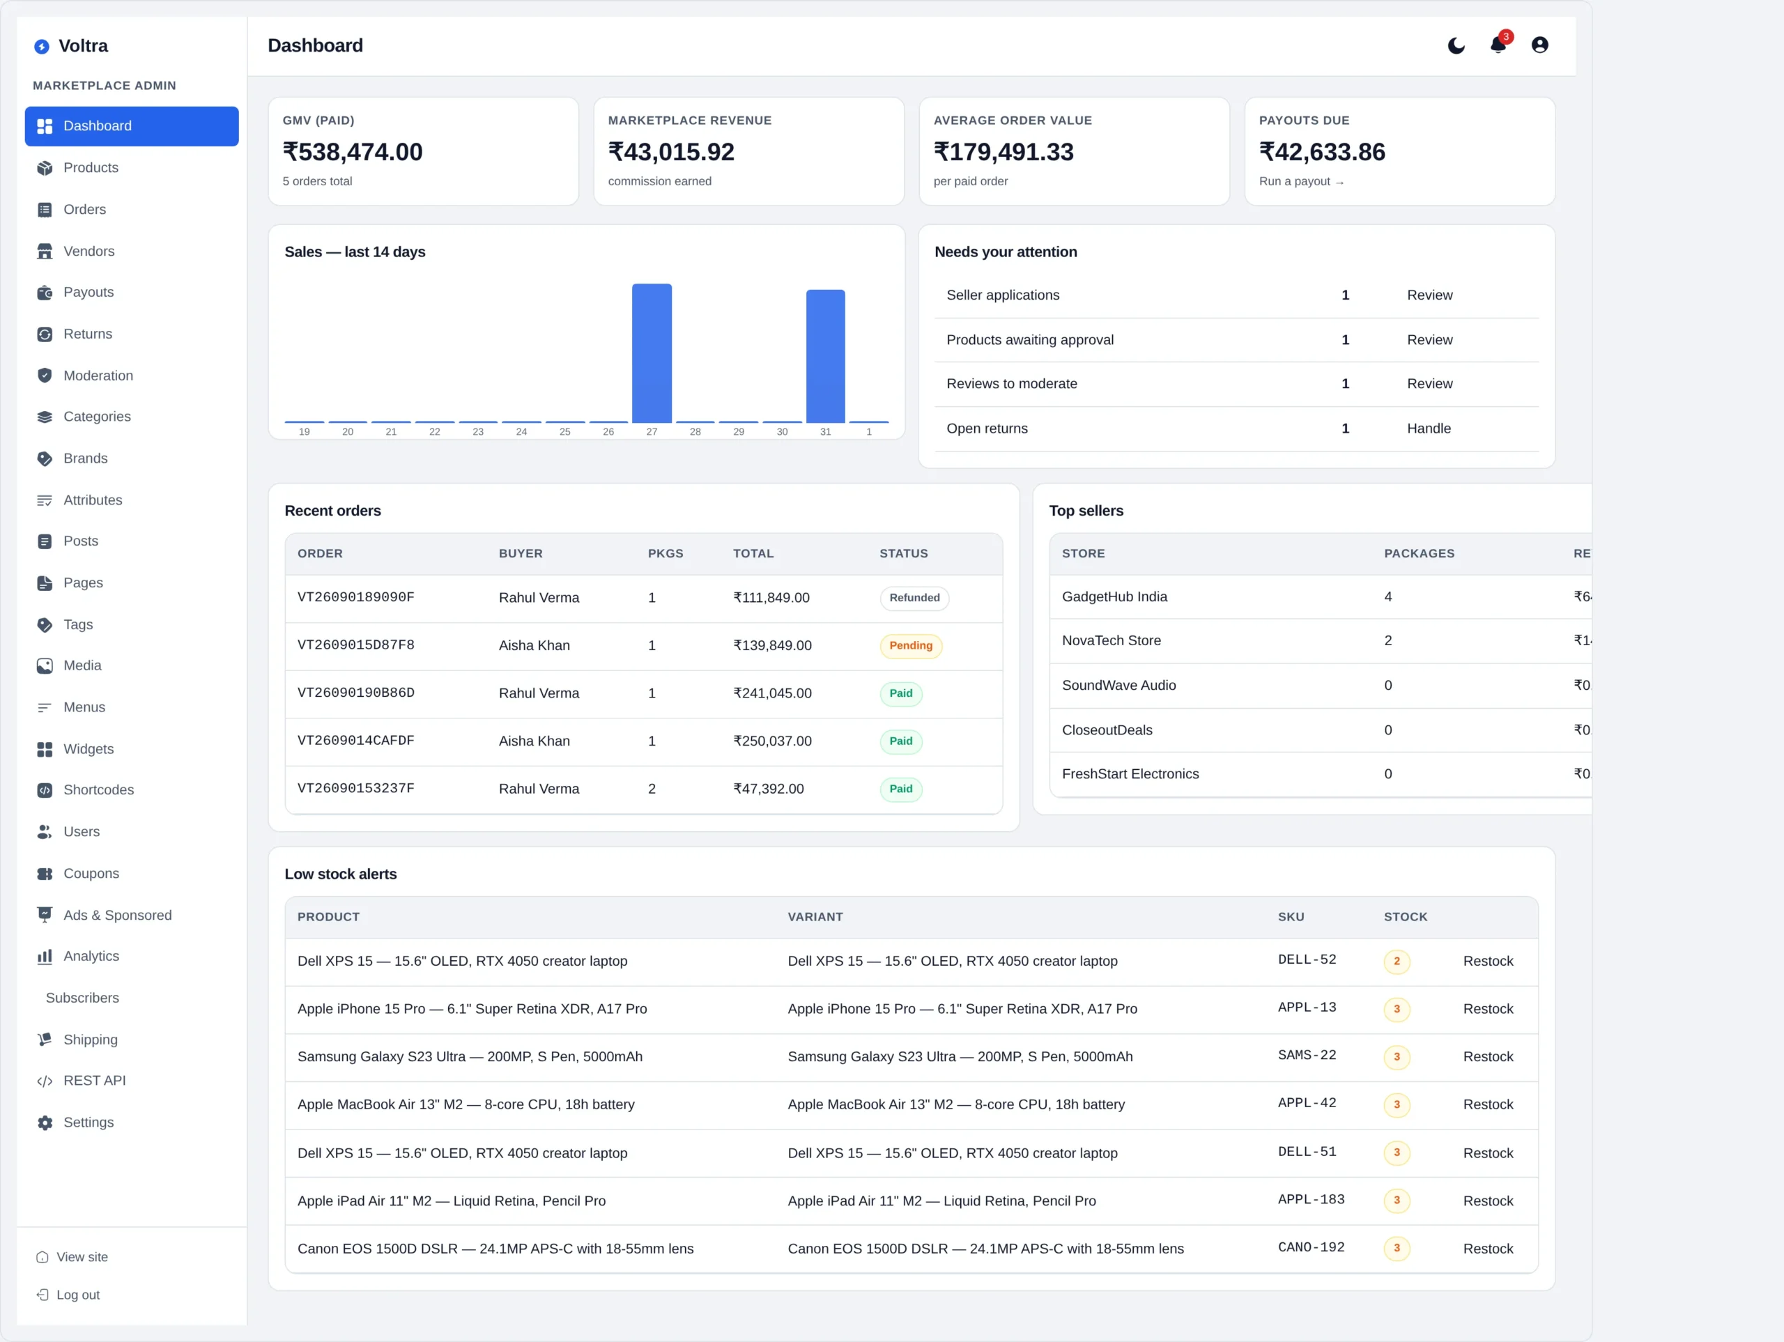The height and width of the screenshot is (1342, 1784).
Task: Click sales chart bar for day 27
Action: pos(652,353)
